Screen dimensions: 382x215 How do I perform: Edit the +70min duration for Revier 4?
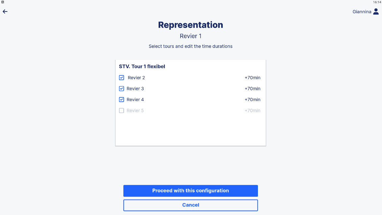click(x=253, y=100)
